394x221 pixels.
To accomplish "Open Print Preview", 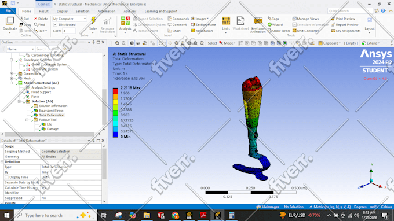I will pos(343,19).
